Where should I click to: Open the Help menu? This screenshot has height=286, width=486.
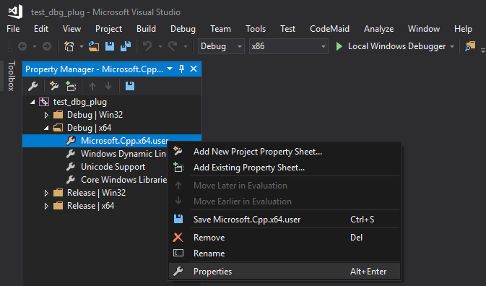(x=463, y=29)
